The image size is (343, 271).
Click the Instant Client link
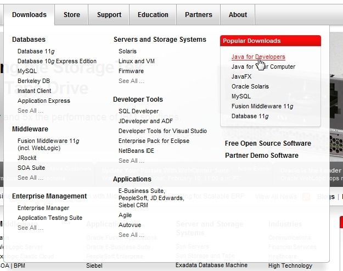coord(35,91)
